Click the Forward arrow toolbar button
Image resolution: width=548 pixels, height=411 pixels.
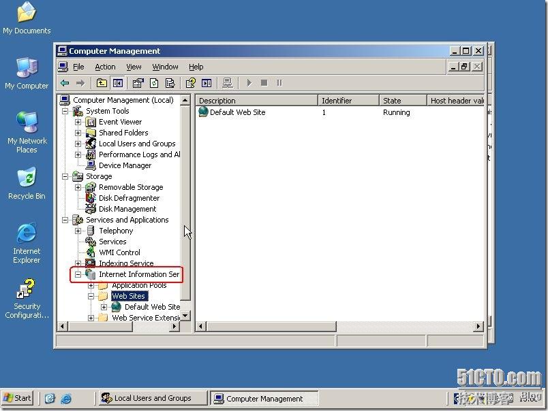coord(80,83)
